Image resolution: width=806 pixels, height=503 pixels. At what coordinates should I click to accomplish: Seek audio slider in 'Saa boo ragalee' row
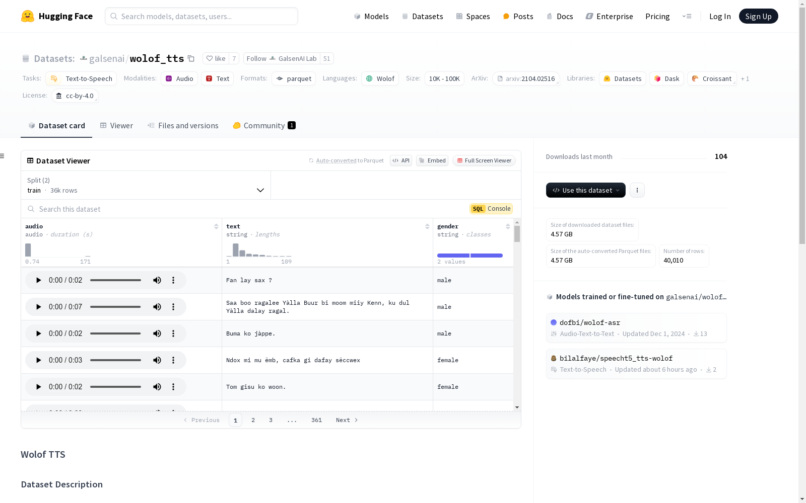(115, 307)
